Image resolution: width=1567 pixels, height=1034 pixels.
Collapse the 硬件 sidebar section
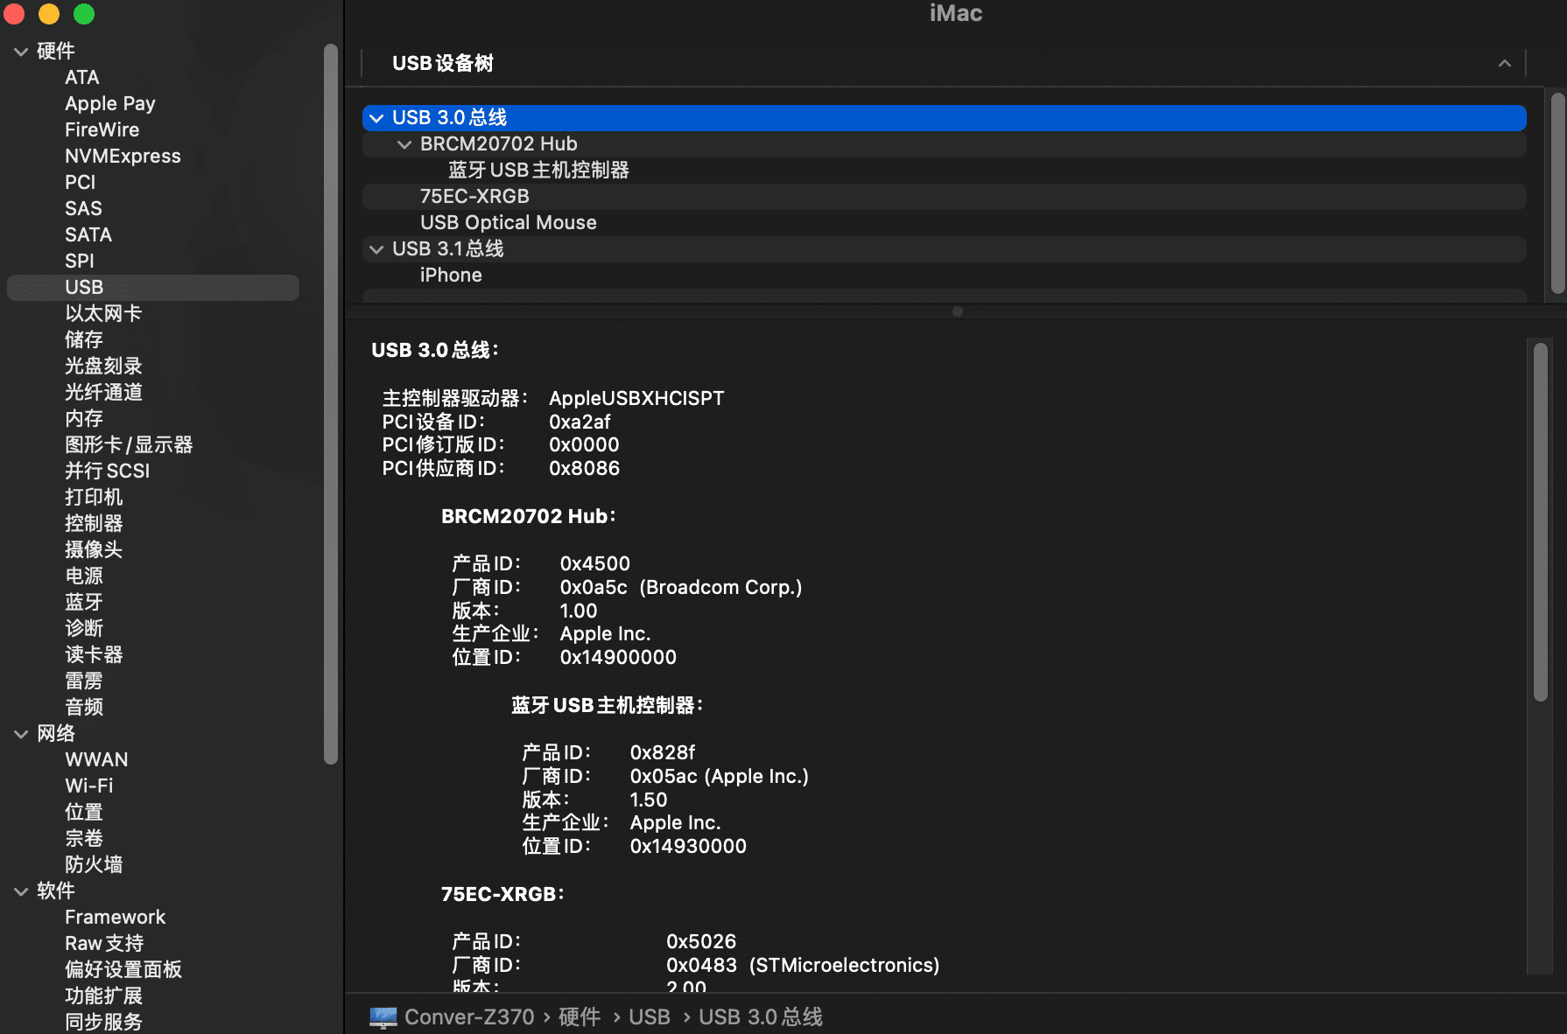pos(21,52)
